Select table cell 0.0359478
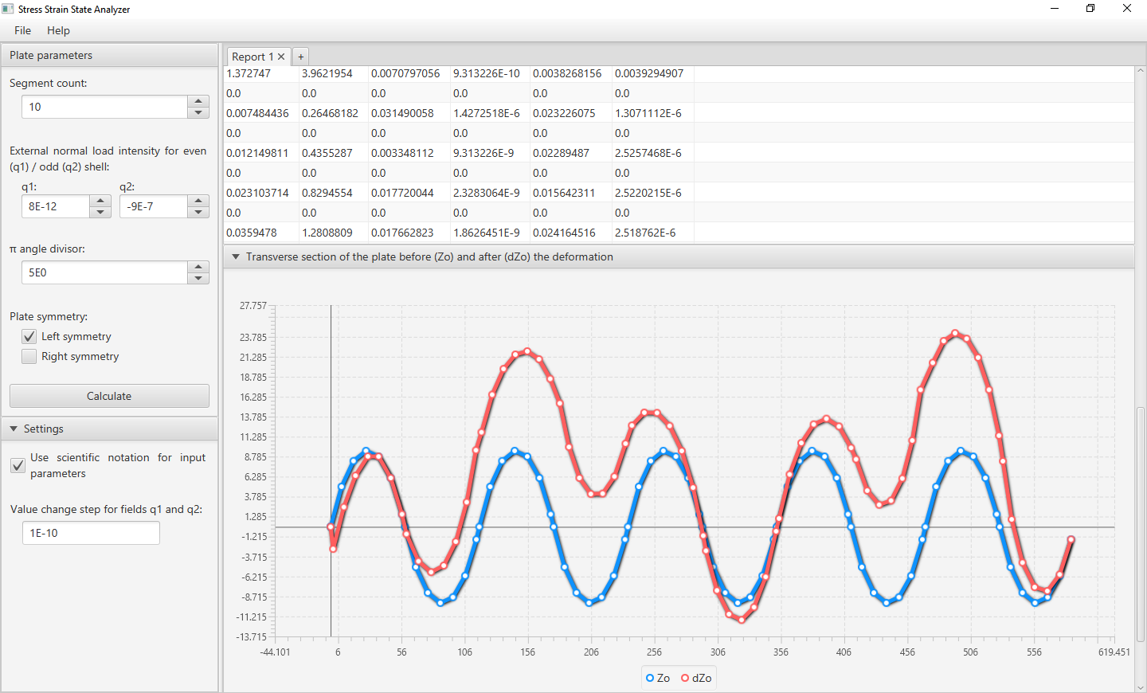This screenshot has height=693, width=1147. [x=261, y=233]
